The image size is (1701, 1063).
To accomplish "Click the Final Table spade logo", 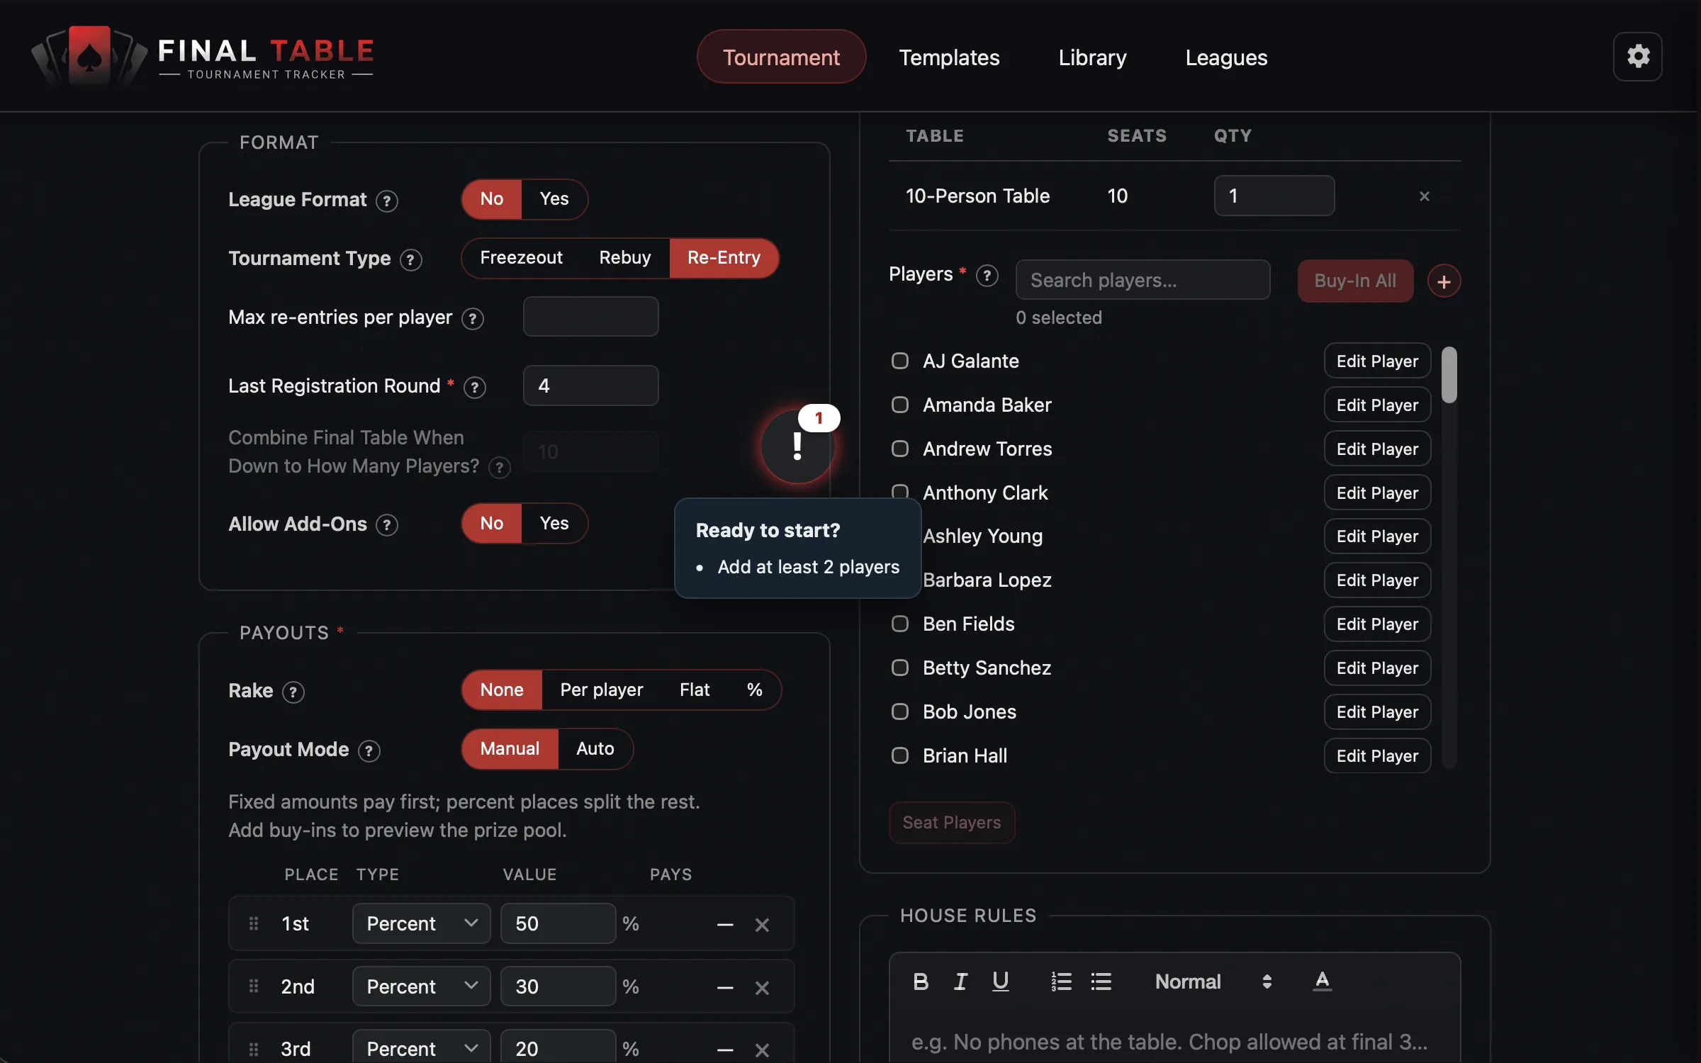I will (89, 55).
